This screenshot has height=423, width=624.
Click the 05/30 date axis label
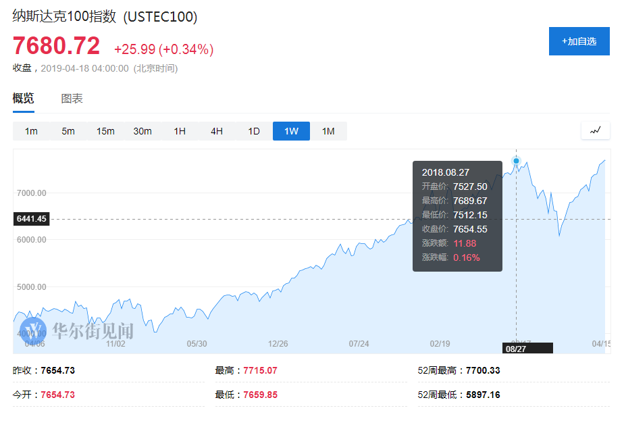[197, 344]
